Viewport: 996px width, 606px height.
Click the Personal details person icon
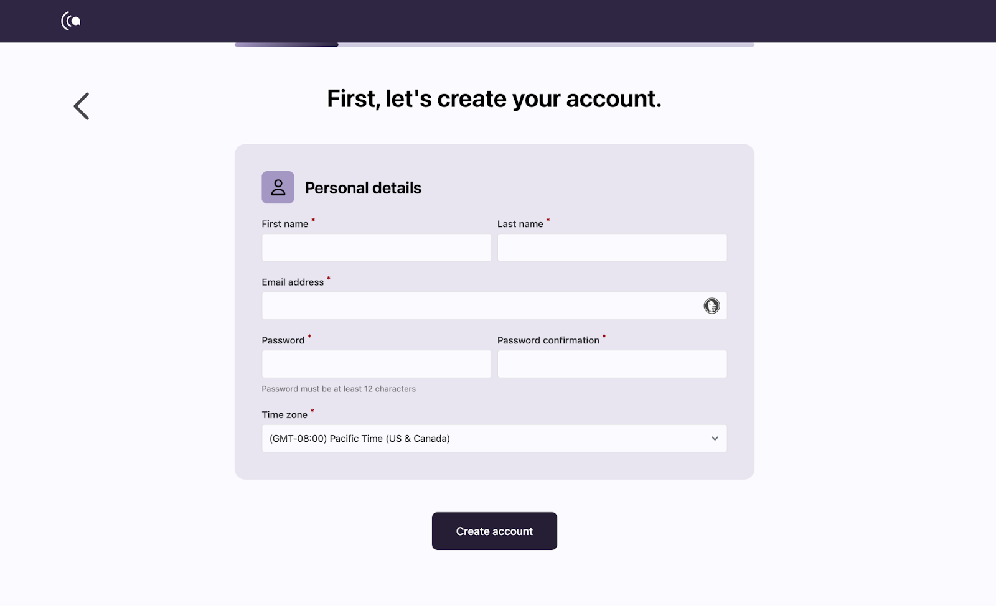tap(278, 187)
